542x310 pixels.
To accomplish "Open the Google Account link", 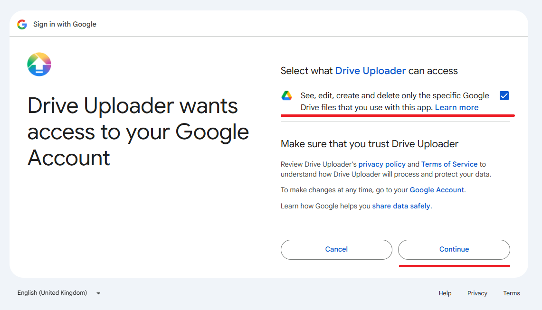I will point(437,190).
